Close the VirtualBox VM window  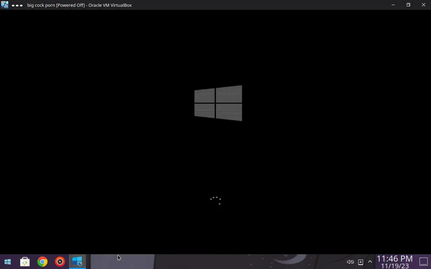click(x=424, y=5)
